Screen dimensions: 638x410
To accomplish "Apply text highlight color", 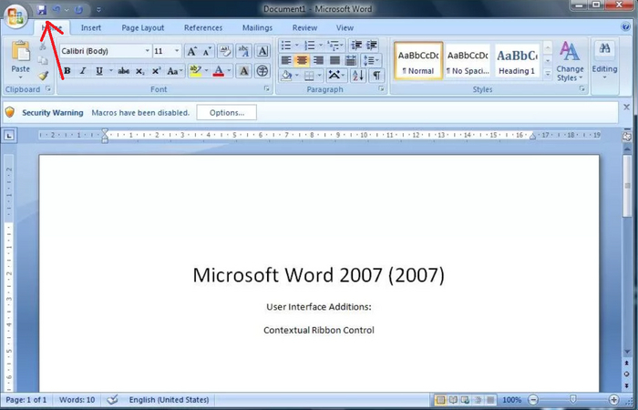I will 195,71.
